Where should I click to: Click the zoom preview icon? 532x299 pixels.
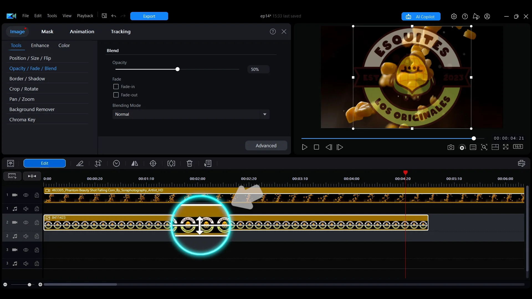pos(484,147)
